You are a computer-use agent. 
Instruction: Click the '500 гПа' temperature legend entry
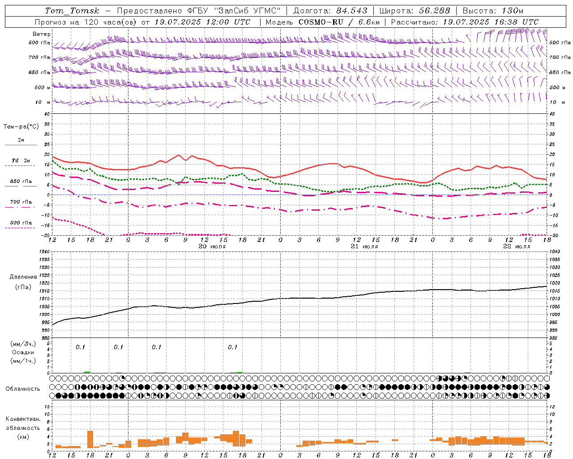pyautogui.click(x=21, y=223)
